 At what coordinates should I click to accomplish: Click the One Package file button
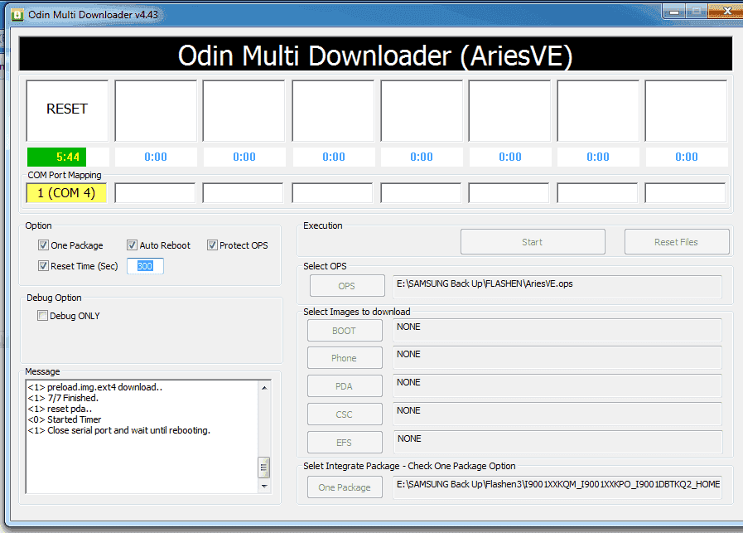345,487
